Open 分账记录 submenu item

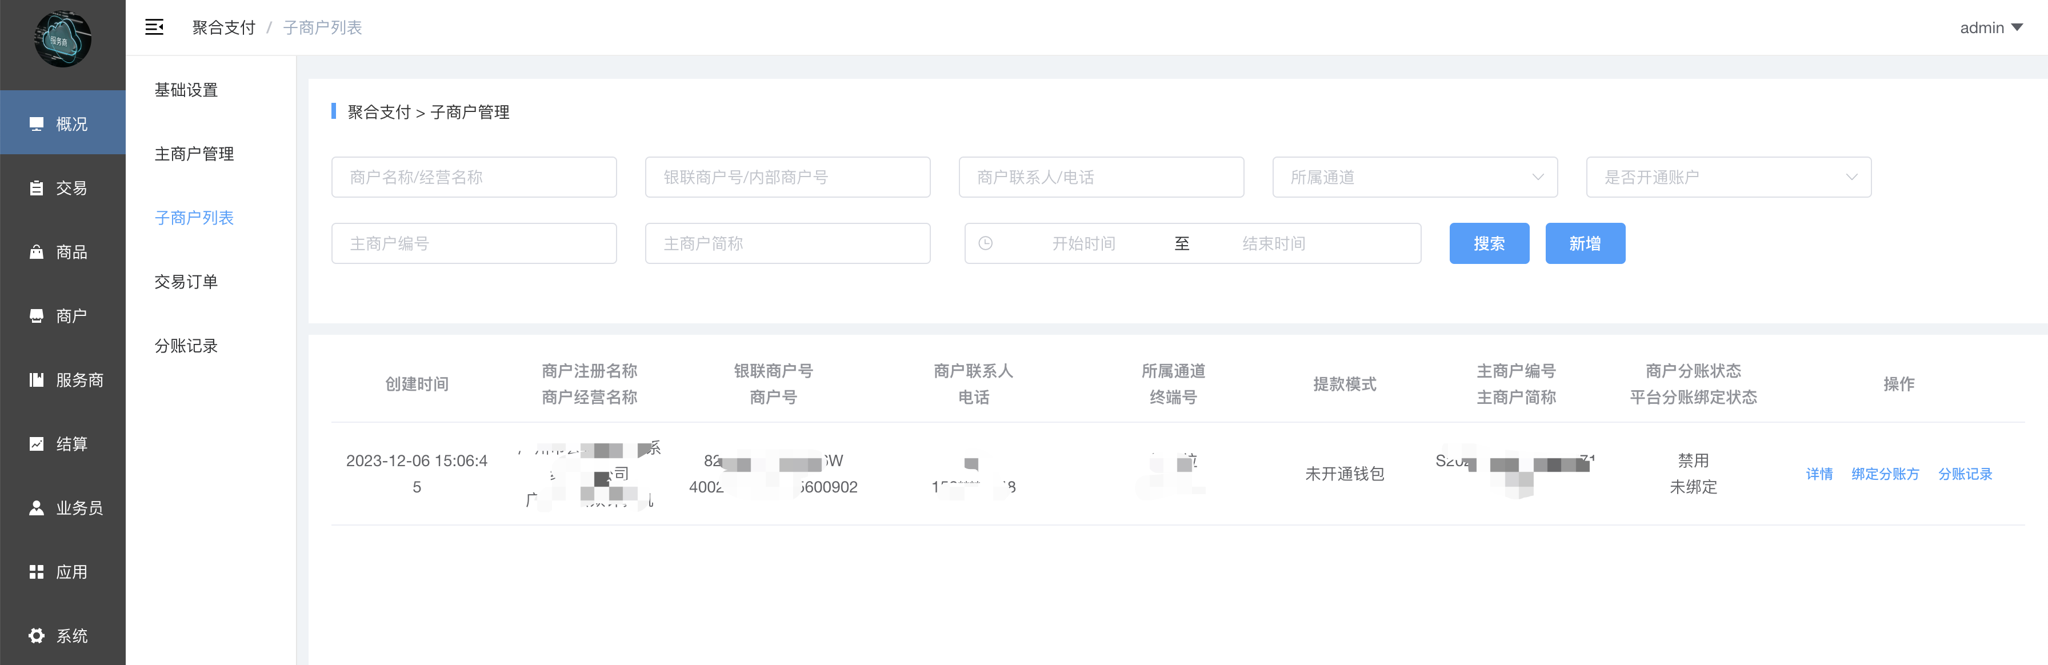pyautogui.click(x=186, y=346)
